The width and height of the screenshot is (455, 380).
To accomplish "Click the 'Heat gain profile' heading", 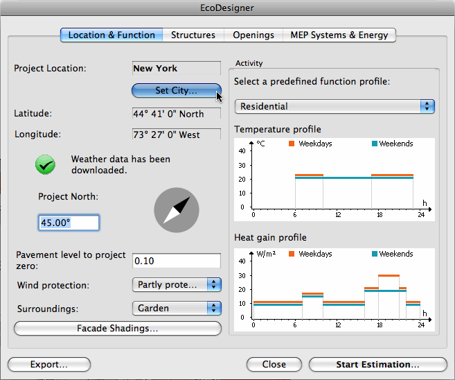I will (x=271, y=238).
